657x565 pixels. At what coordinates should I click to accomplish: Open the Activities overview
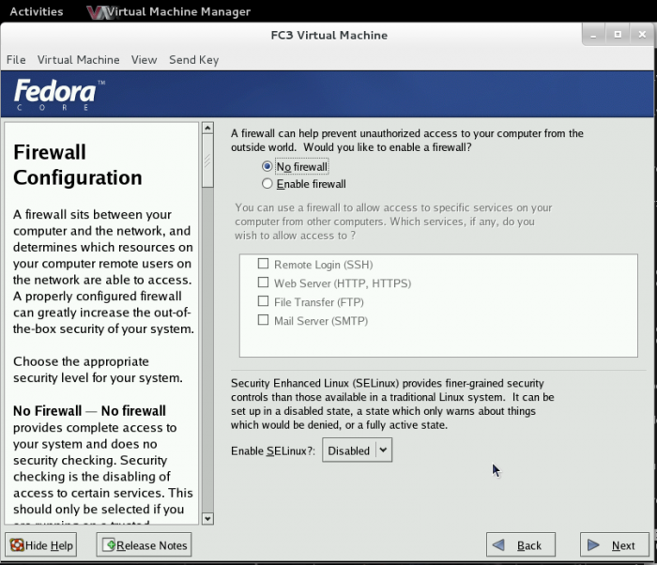pyautogui.click(x=36, y=11)
